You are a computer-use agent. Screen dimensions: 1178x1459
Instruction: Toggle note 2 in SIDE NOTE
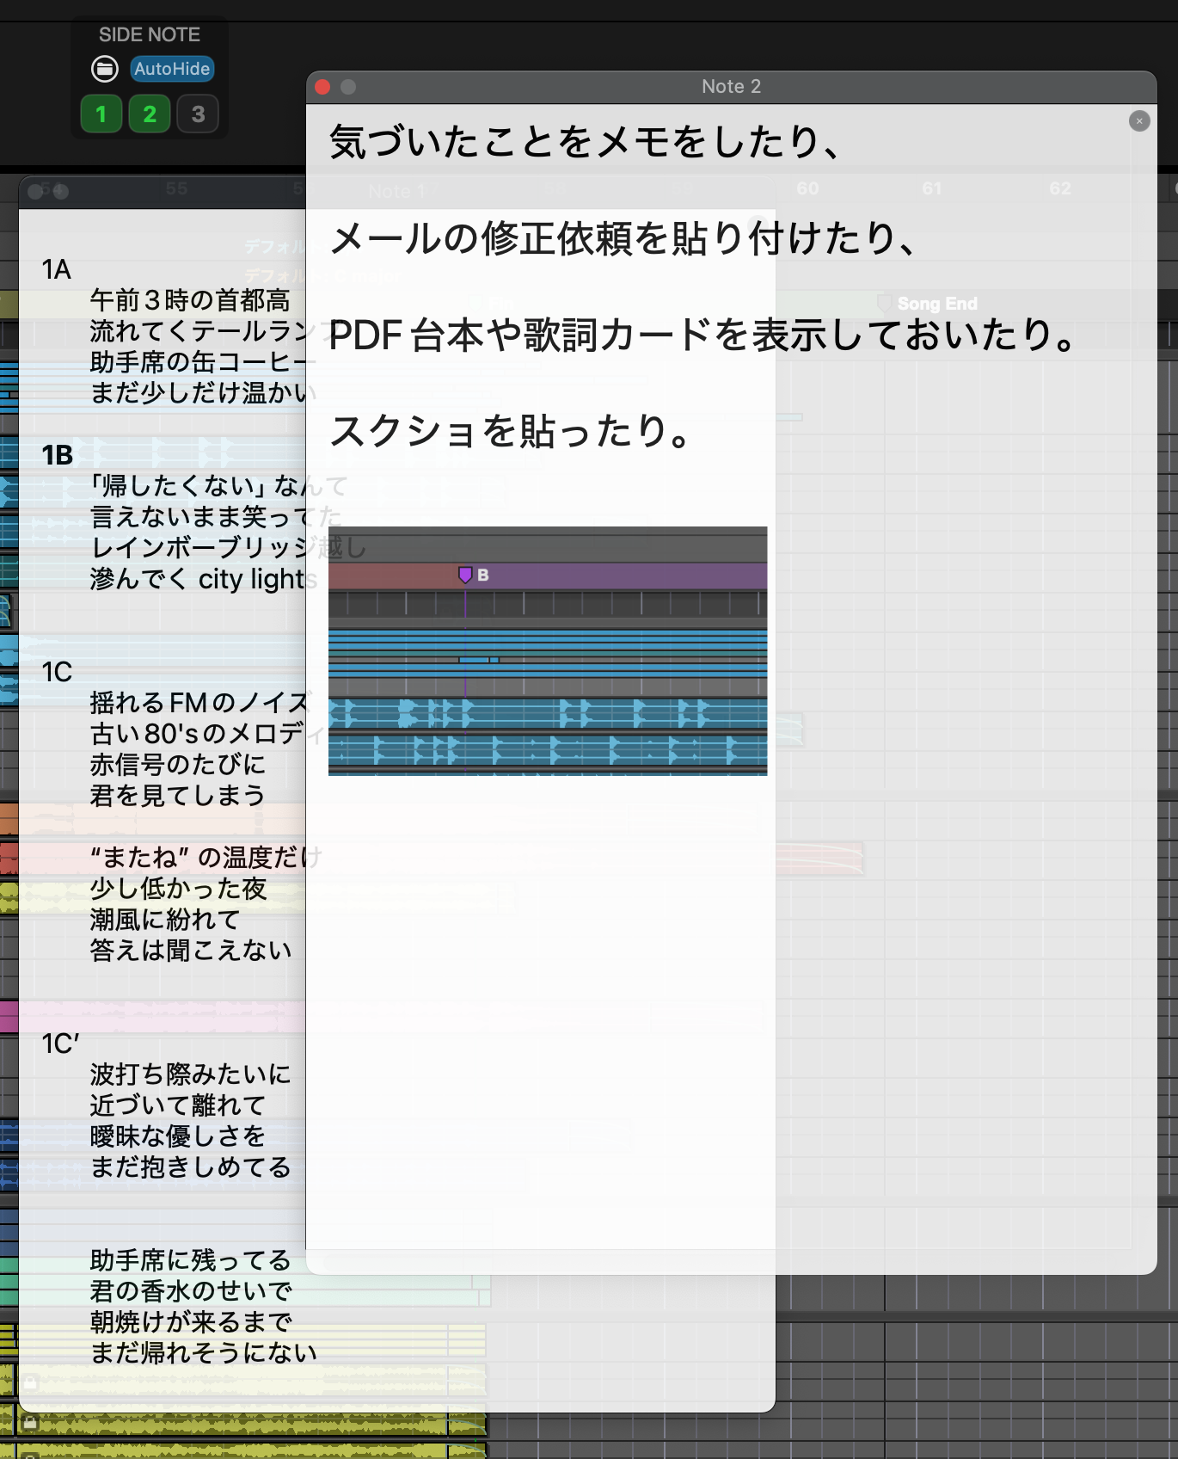pos(150,114)
